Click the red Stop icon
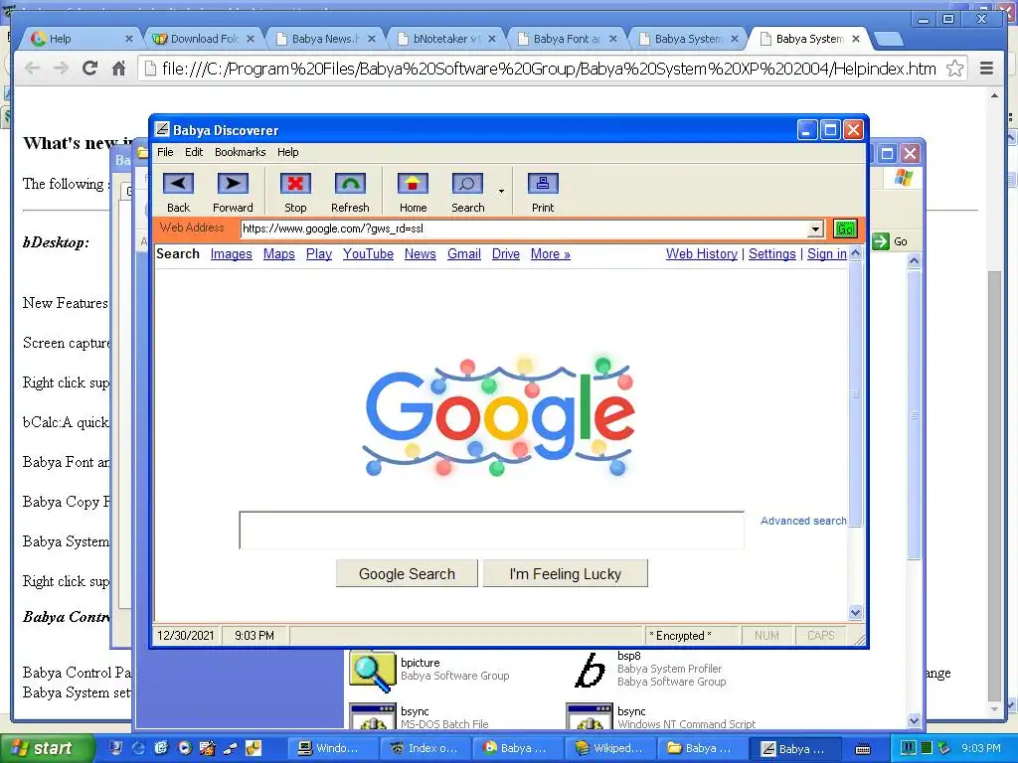The width and height of the screenshot is (1018, 763). pos(295,184)
